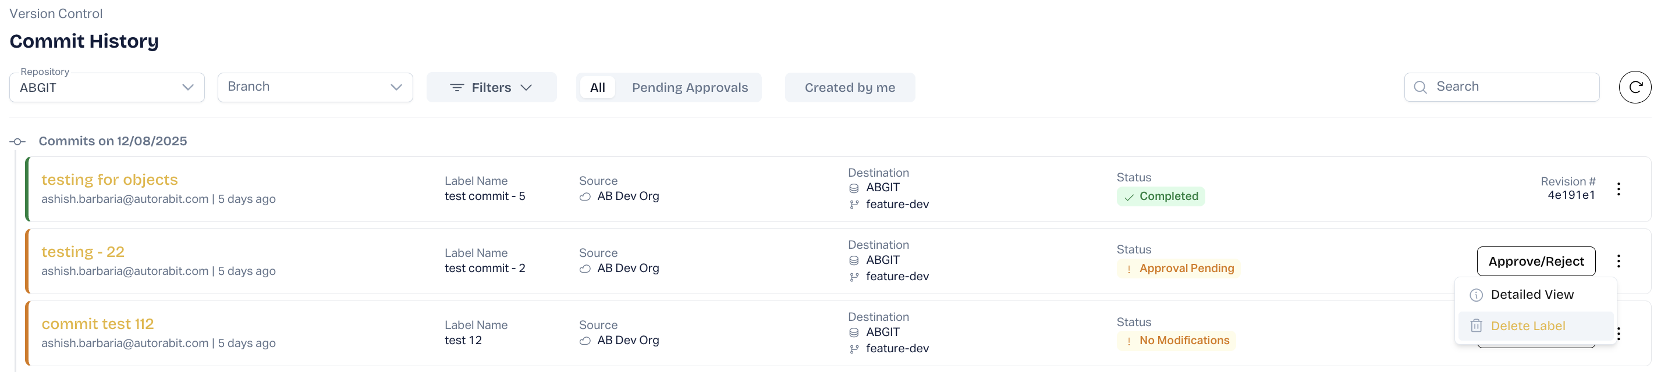Click the commits timeline icon beside the date
1661x372 pixels.
pyautogui.click(x=17, y=142)
